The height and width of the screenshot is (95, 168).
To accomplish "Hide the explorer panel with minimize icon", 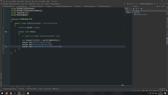I will pyautogui.click(x=165, y=6).
